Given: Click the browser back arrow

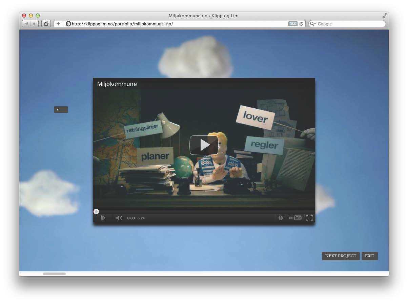Looking at the screenshot, I should (26, 24).
